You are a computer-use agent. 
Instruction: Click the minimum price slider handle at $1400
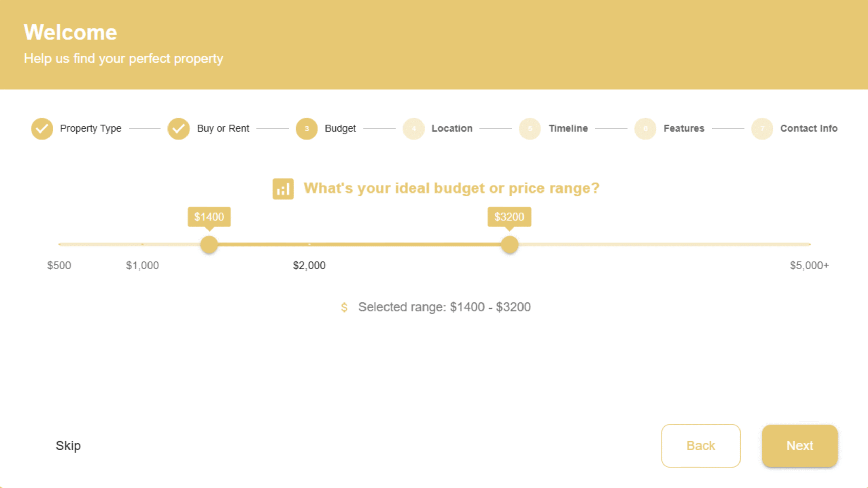(x=209, y=244)
